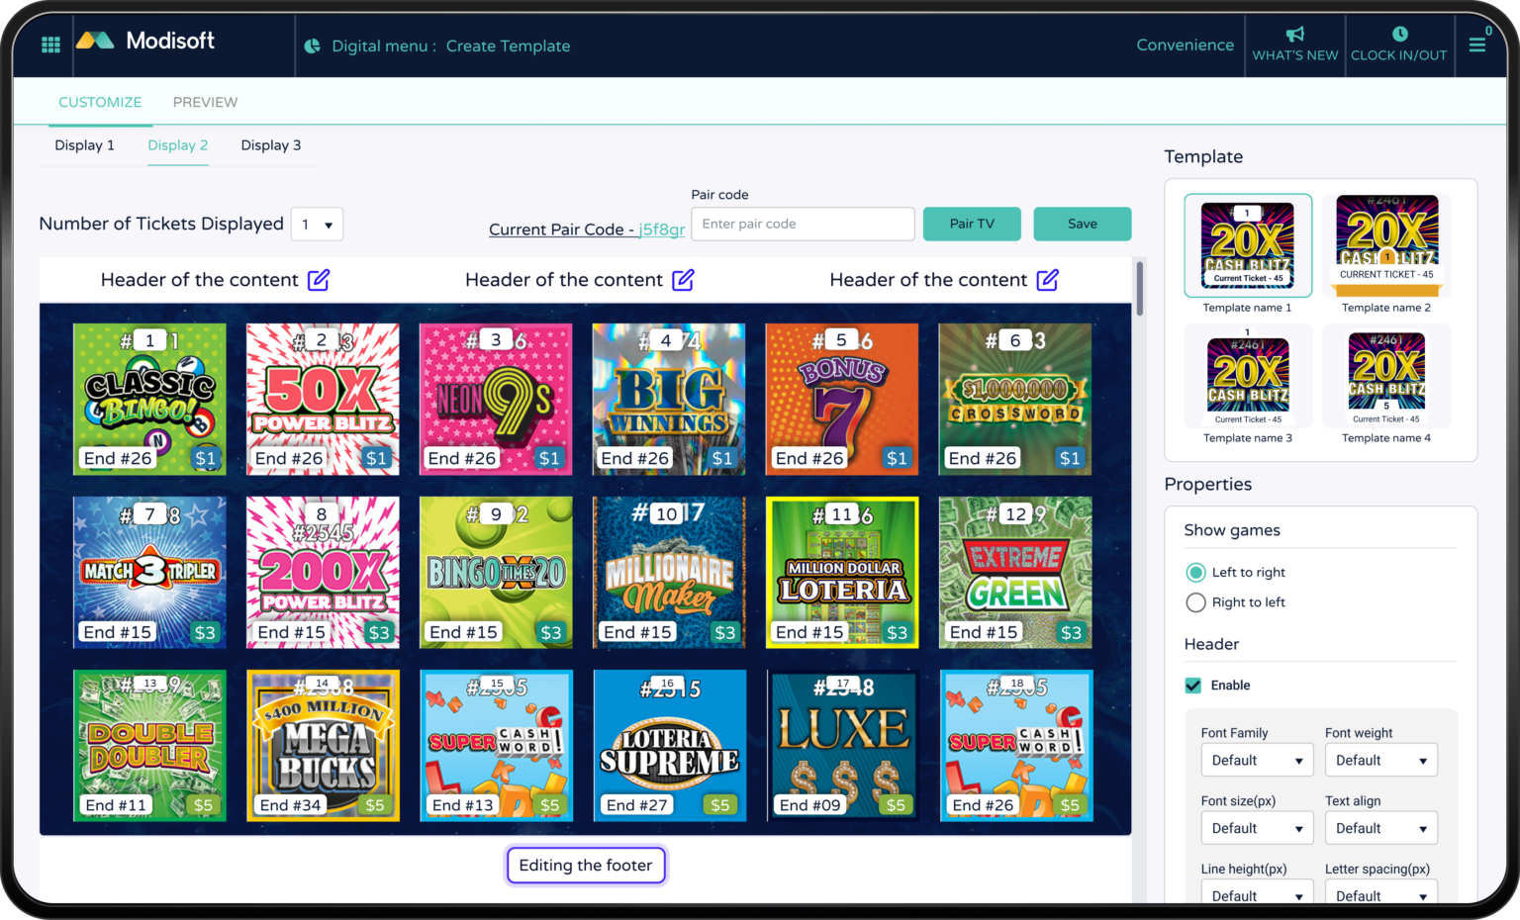Switch to the Preview tab

pyautogui.click(x=205, y=102)
